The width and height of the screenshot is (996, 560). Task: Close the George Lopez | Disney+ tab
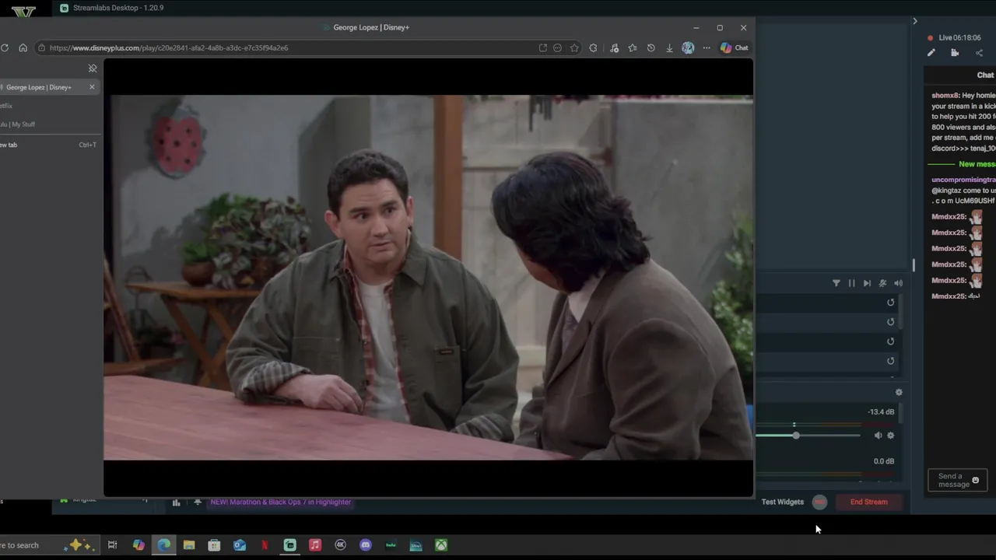coord(92,87)
